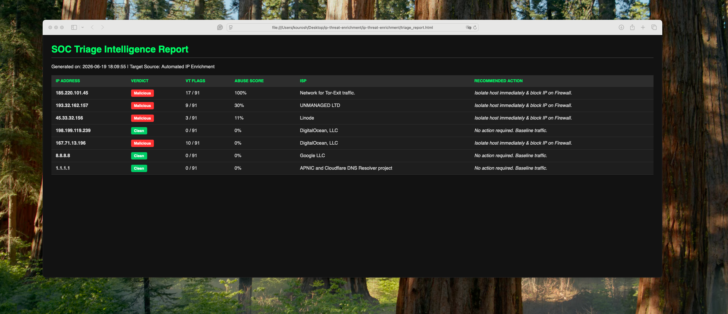The width and height of the screenshot is (728, 314).
Task: Show the Safari sidebar
Action: point(74,27)
